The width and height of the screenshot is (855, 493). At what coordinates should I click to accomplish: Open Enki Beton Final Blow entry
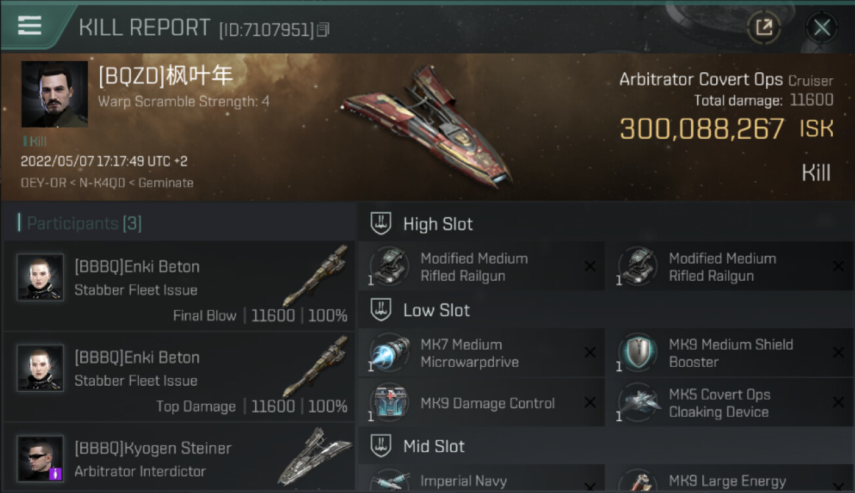[180, 286]
